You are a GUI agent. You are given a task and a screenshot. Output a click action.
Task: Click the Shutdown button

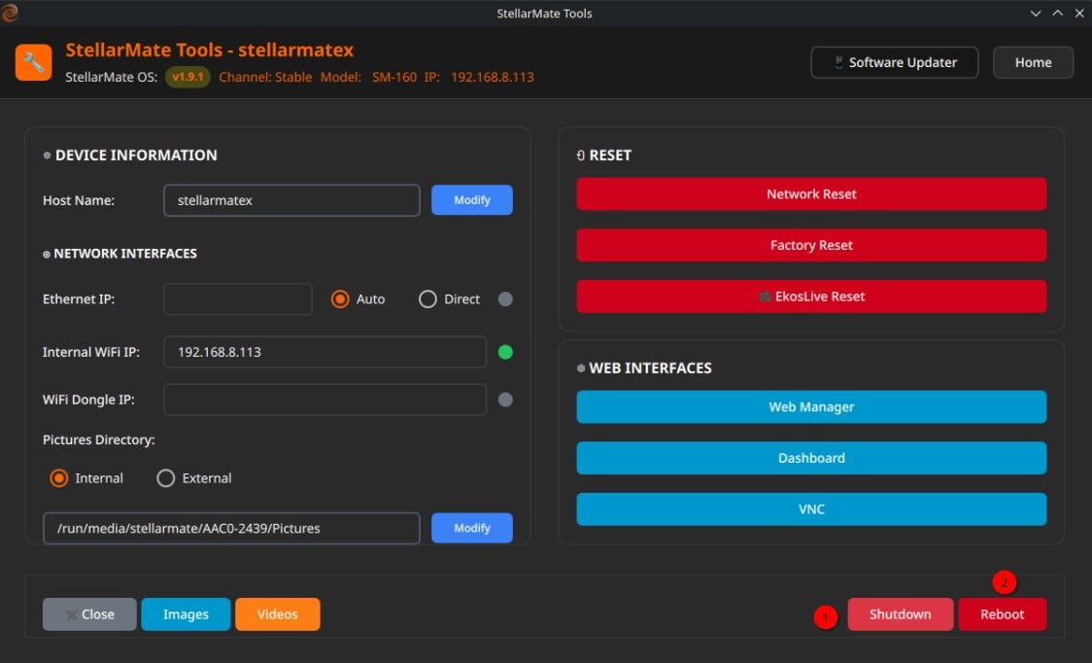pyautogui.click(x=900, y=614)
